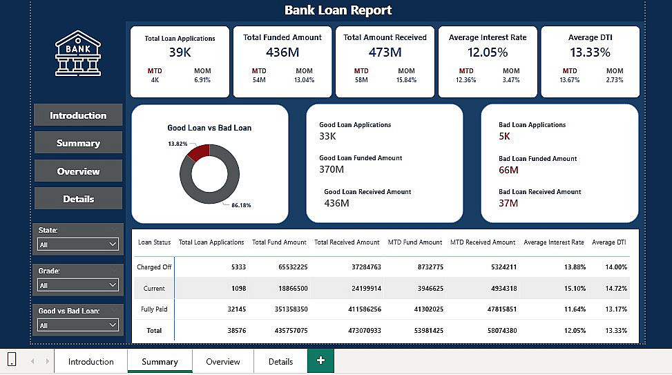Screen dimensions: 672x375
Task: Click the Total Loan Applications 39K card
Action: [x=180, y=61]
